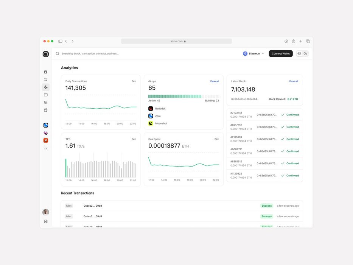Open the wallet icon in sidebar
This screenshot has height=265, width=353.
click(46, 72)
